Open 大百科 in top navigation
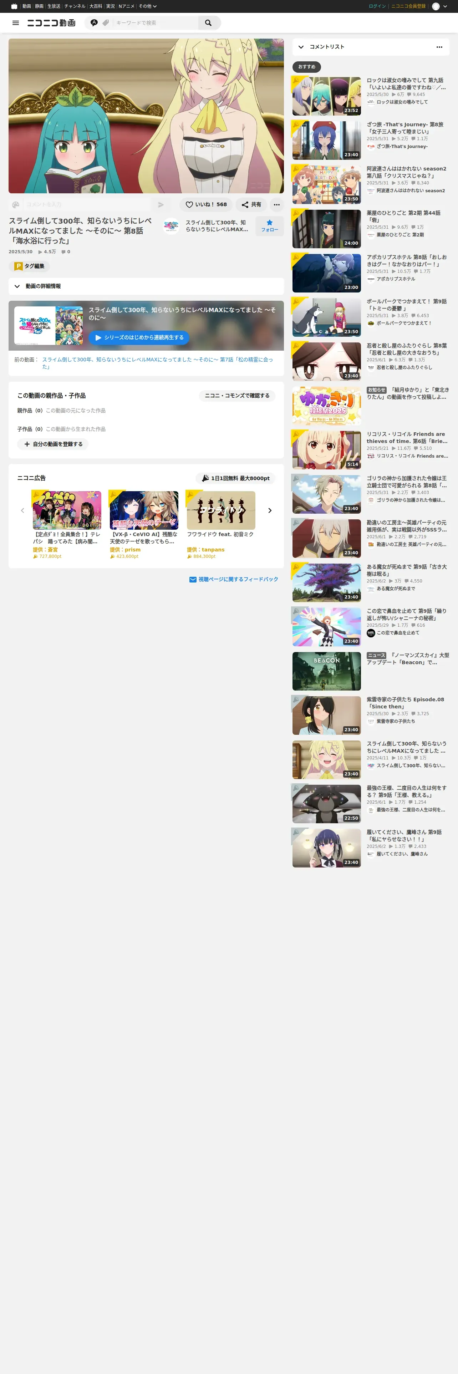The width and height of the screenshot is (458, 1374). 96,6
